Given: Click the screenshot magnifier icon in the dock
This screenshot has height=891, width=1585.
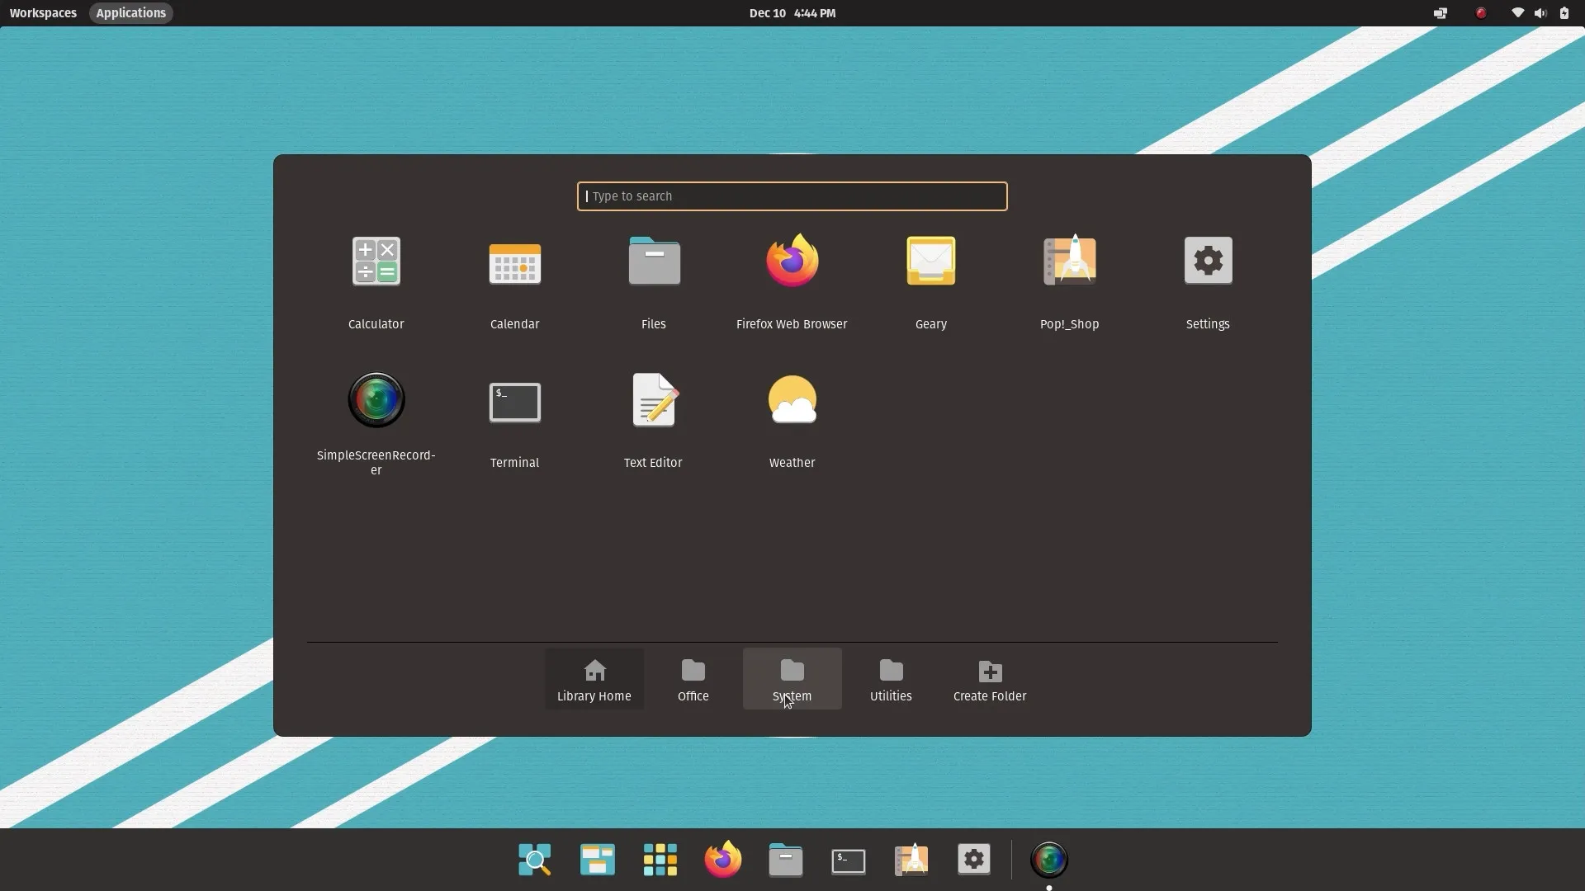Looking at the screenshot, I should (534, 859).
